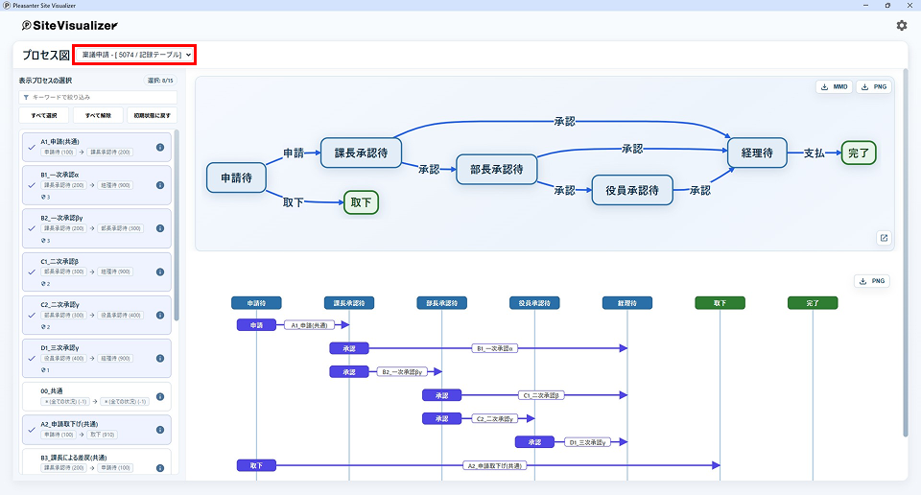Click the A2_申請取下げ(共通) label in sequence chart
Image resolution: width=921 pixels, height=495 pixels.
pyautogui.click(x=495, y=465)
